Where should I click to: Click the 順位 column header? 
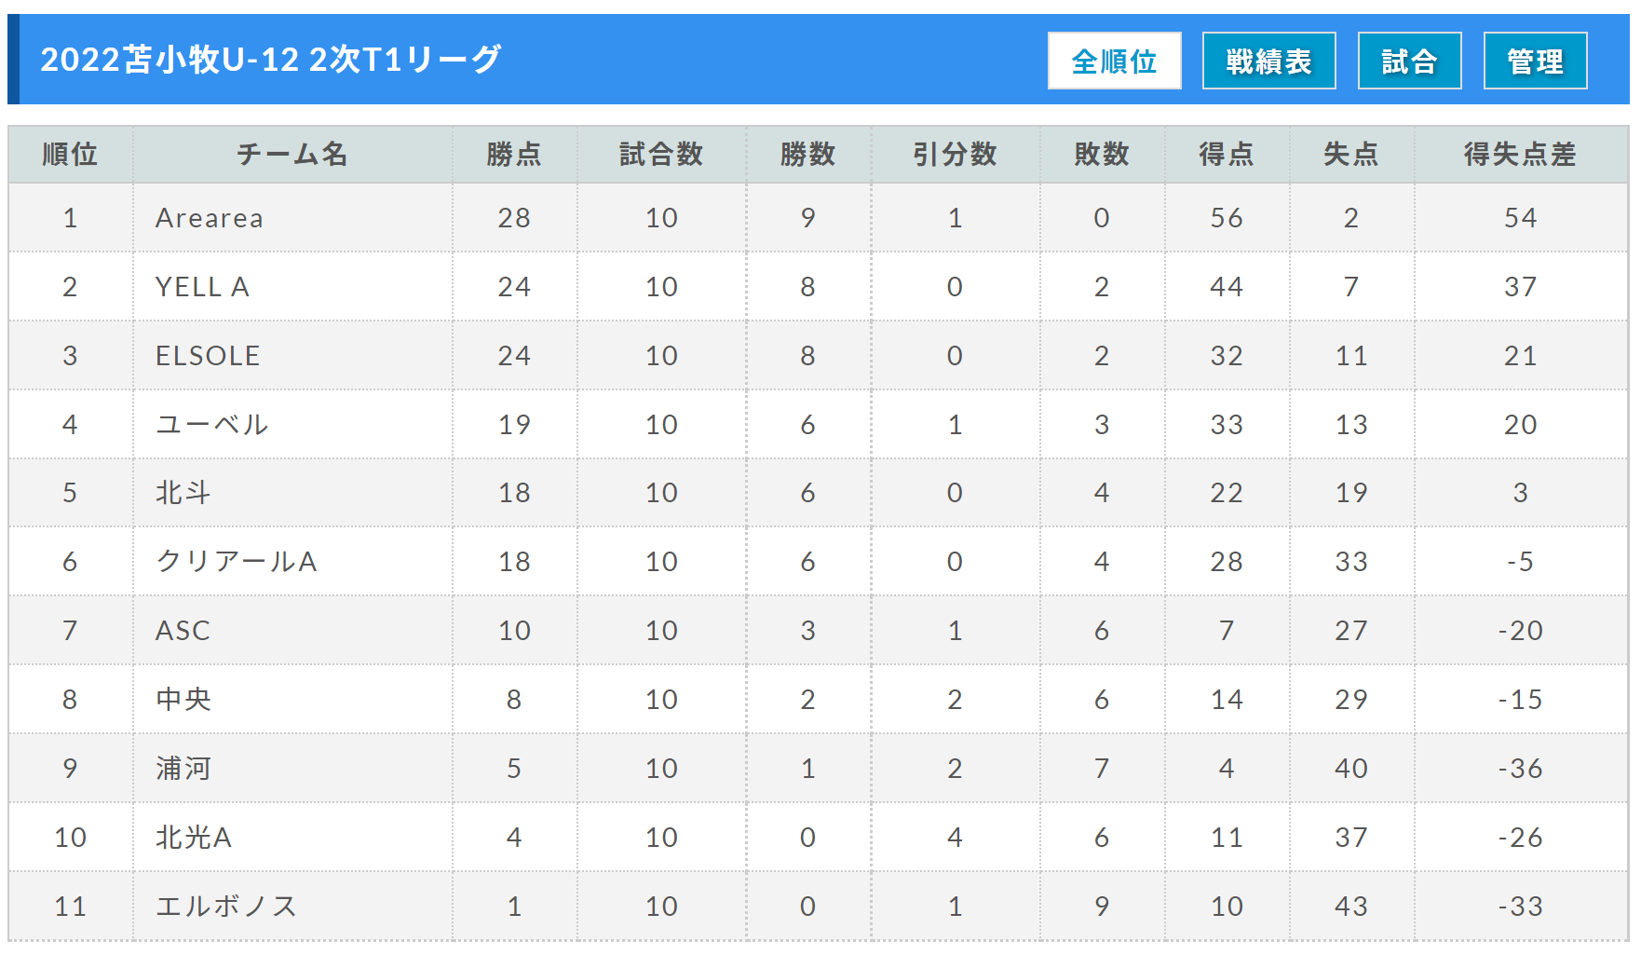point(70,154)
